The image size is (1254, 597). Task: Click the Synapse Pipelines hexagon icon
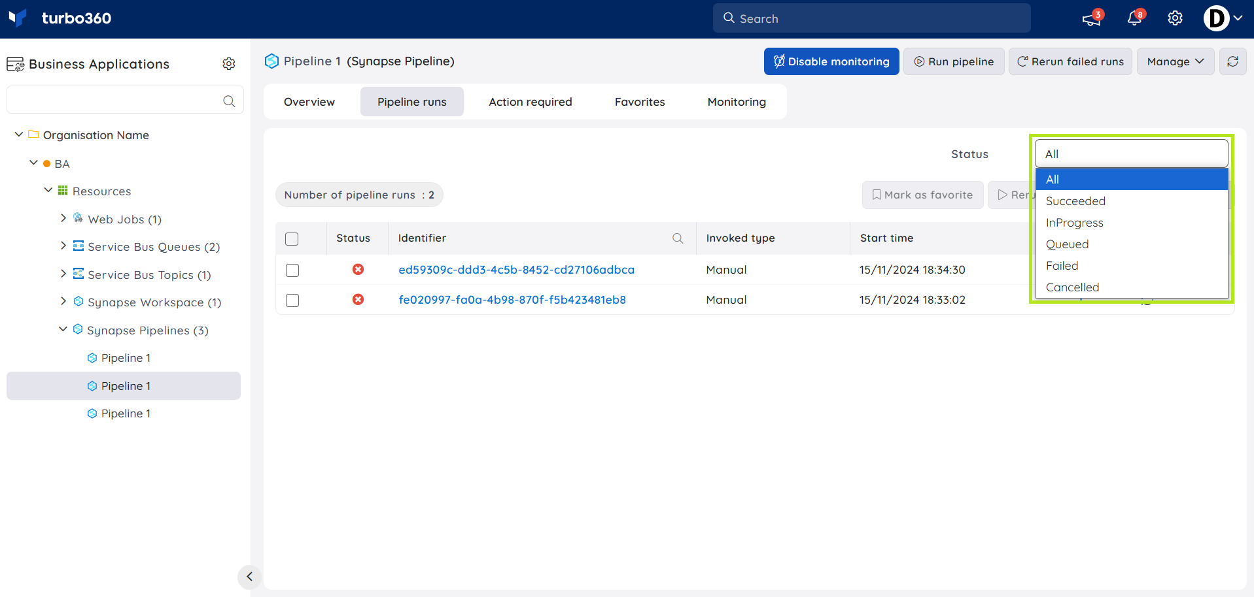(x=78, y=329)
